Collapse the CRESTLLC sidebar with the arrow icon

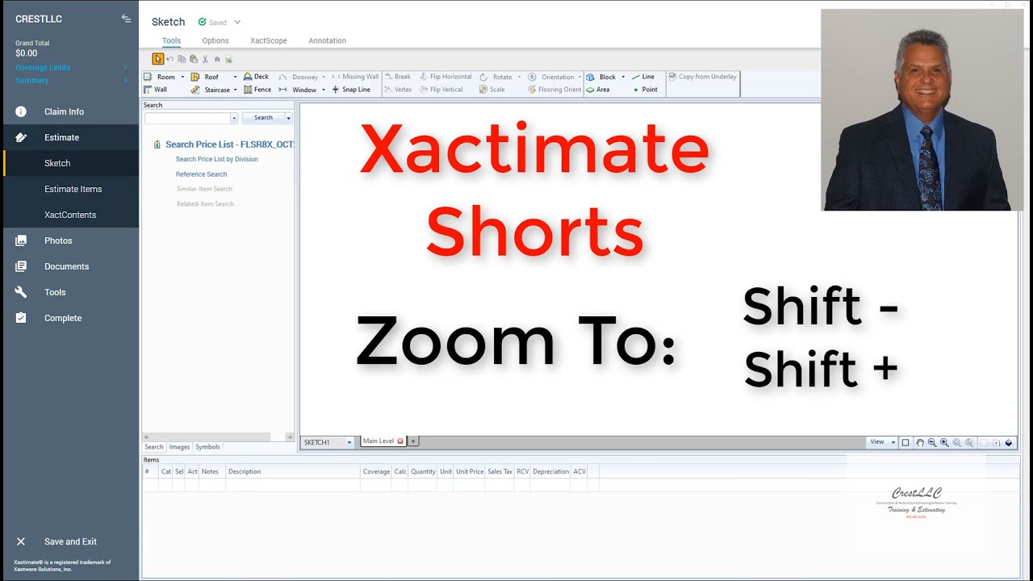126,19
